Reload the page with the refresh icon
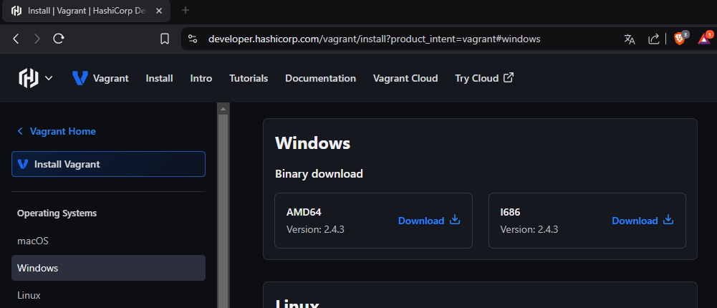 pos(59,39)
